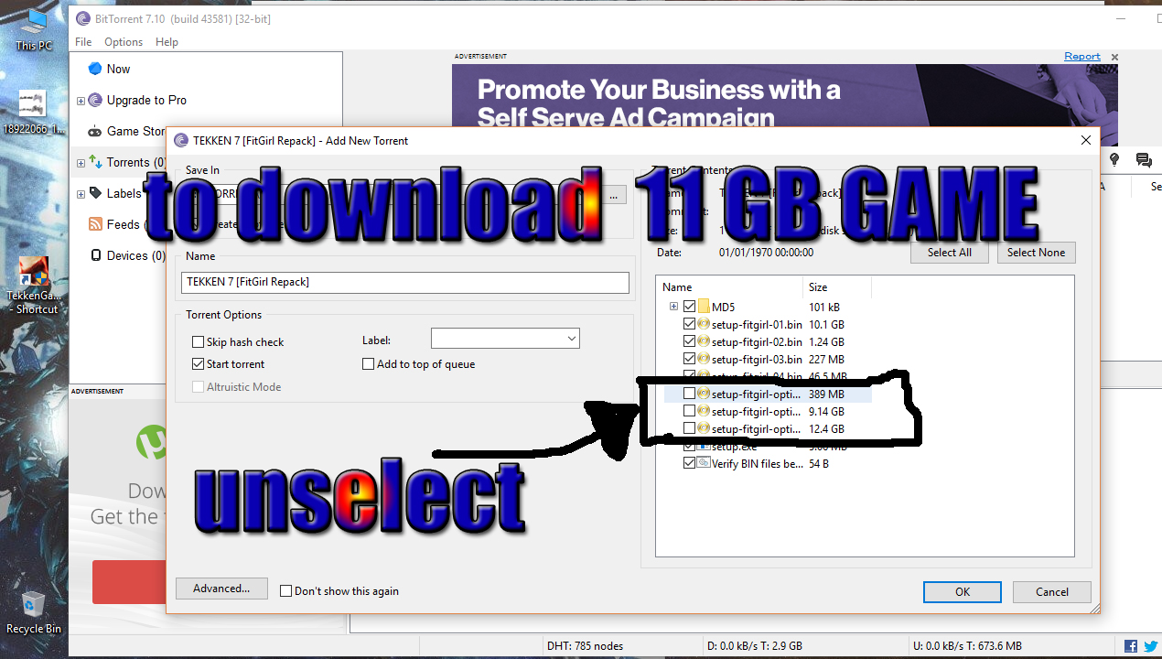Click the Upgrade to Pro sidebar icon
Screen dimensions: 1162x659
click(95, 100)
